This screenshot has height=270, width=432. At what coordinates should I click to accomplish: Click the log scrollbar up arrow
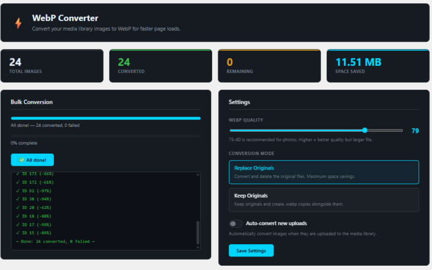pos(198,174)
